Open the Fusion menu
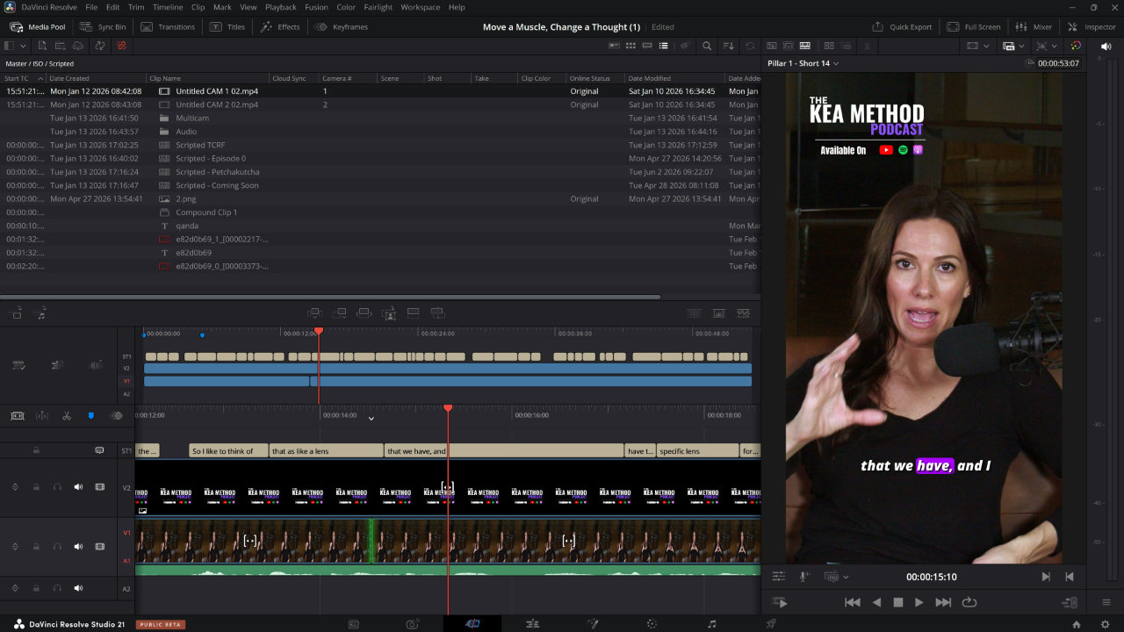Screen dimensions: 1124x632 [316, 7]
